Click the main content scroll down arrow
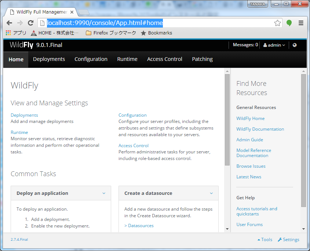 [x=227, y=229]
